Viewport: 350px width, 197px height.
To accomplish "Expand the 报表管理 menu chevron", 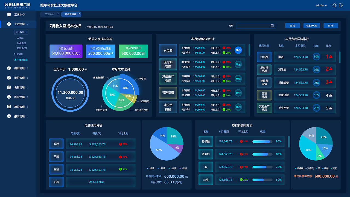I will tap(28, 116).
